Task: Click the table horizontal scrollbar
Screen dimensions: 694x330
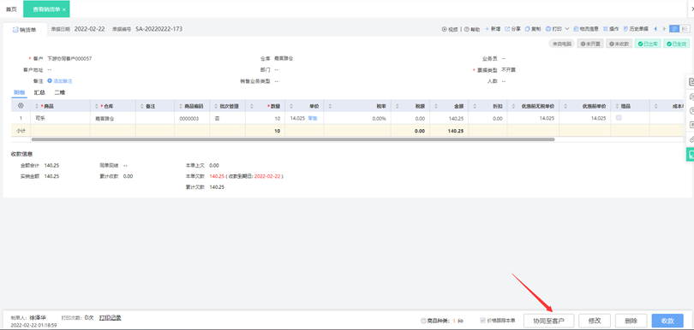Action: click(292, 139)
